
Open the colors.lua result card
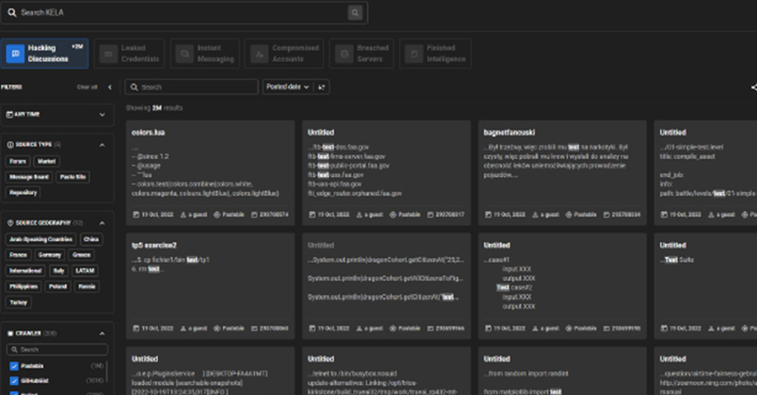210,173
